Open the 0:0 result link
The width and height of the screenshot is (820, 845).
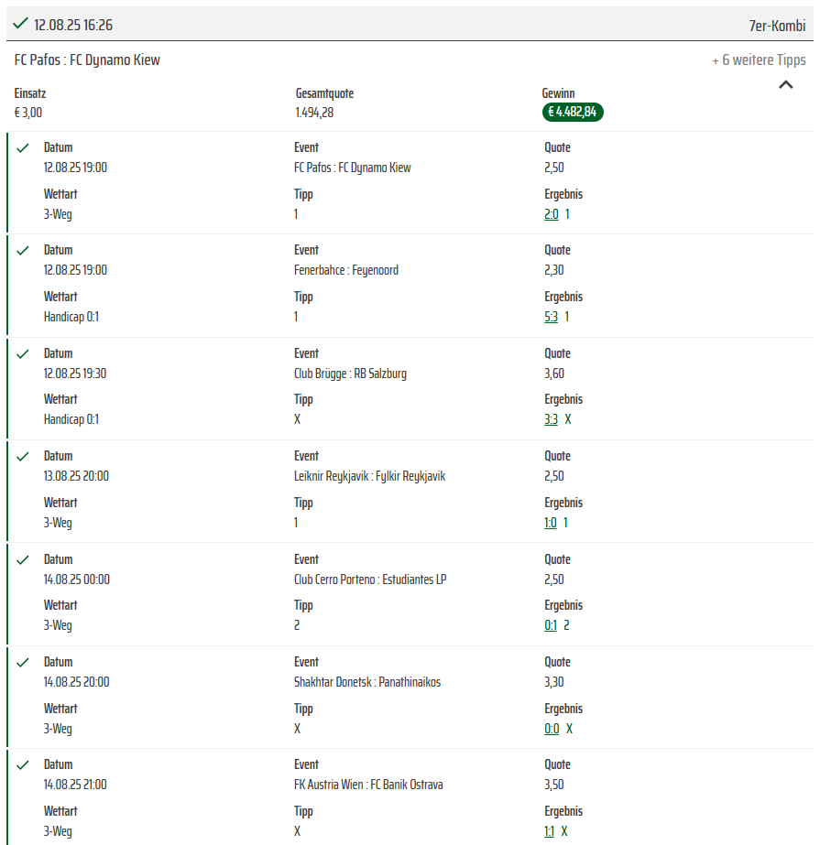(x=552, y=729)
